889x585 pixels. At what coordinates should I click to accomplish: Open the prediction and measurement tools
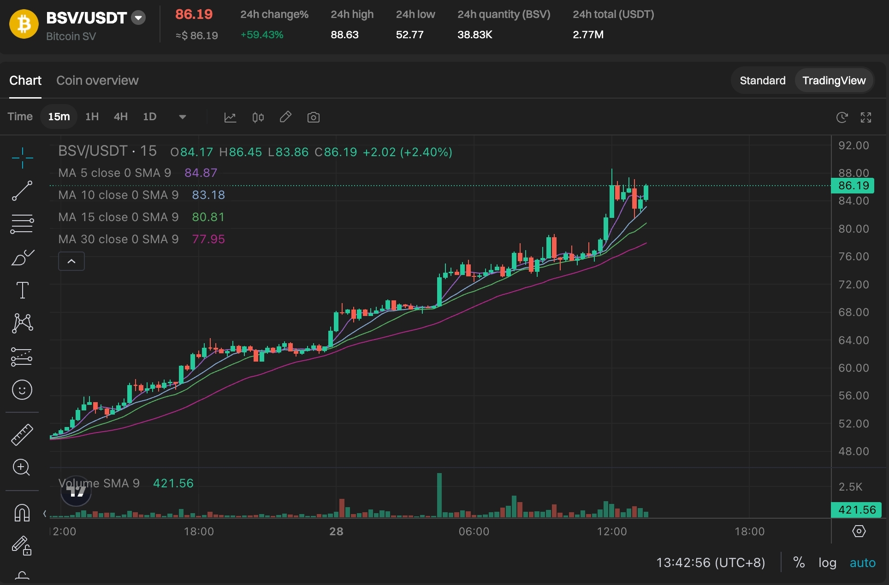(x=21, y=357)
